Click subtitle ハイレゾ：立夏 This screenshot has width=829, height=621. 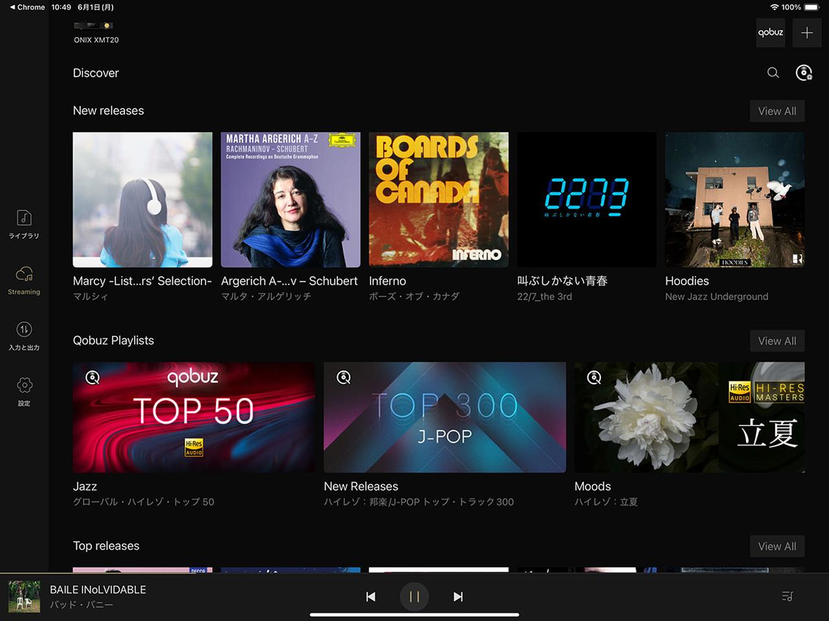606,502
